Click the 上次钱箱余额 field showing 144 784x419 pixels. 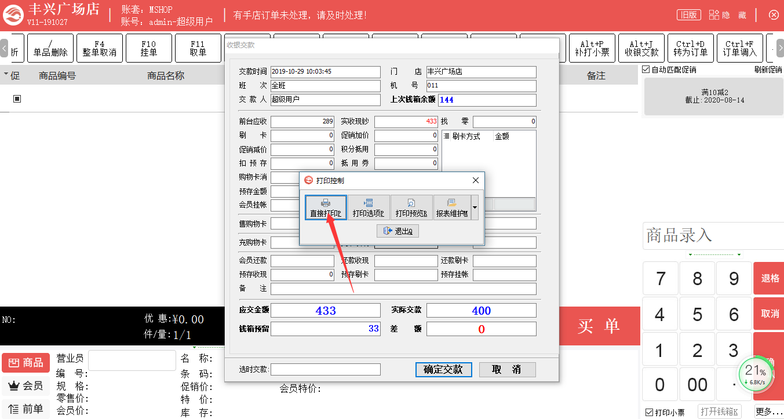point(487,100)
